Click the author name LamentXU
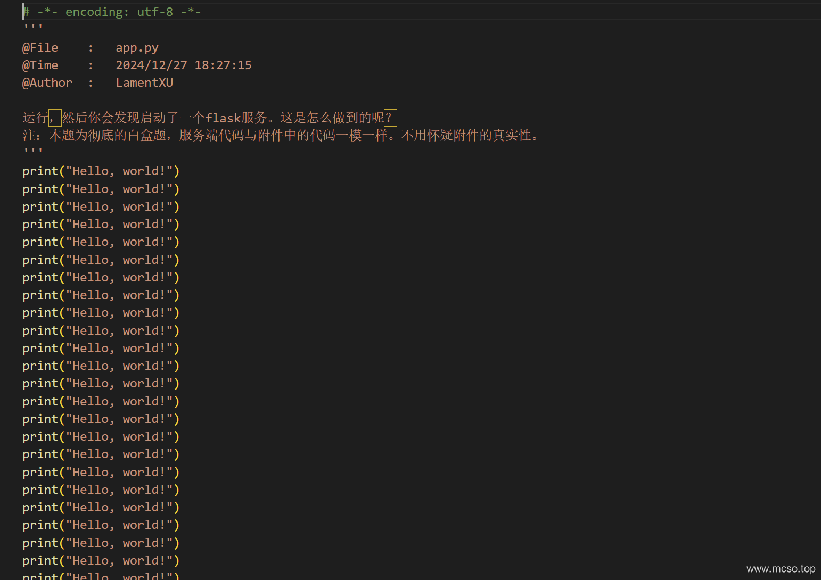821x580 pixels. coord(144,82)
